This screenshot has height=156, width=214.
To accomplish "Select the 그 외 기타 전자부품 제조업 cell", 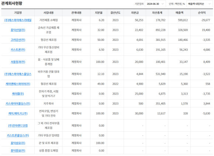I will [x=48, y=125].
